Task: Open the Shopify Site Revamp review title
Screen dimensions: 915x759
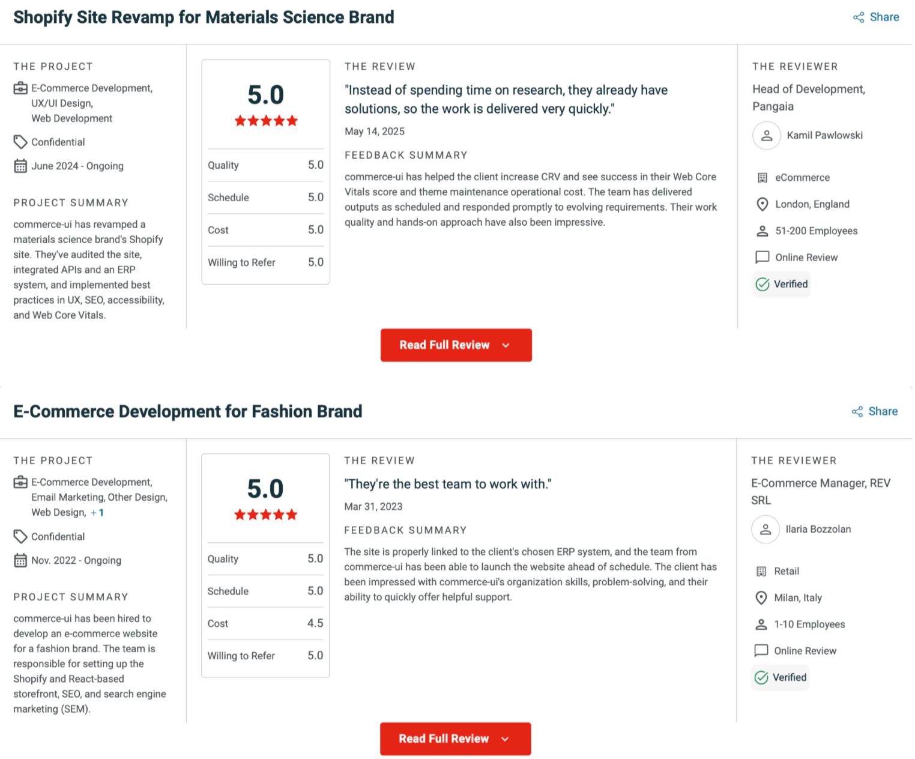Action: click(x=204, y=17)
